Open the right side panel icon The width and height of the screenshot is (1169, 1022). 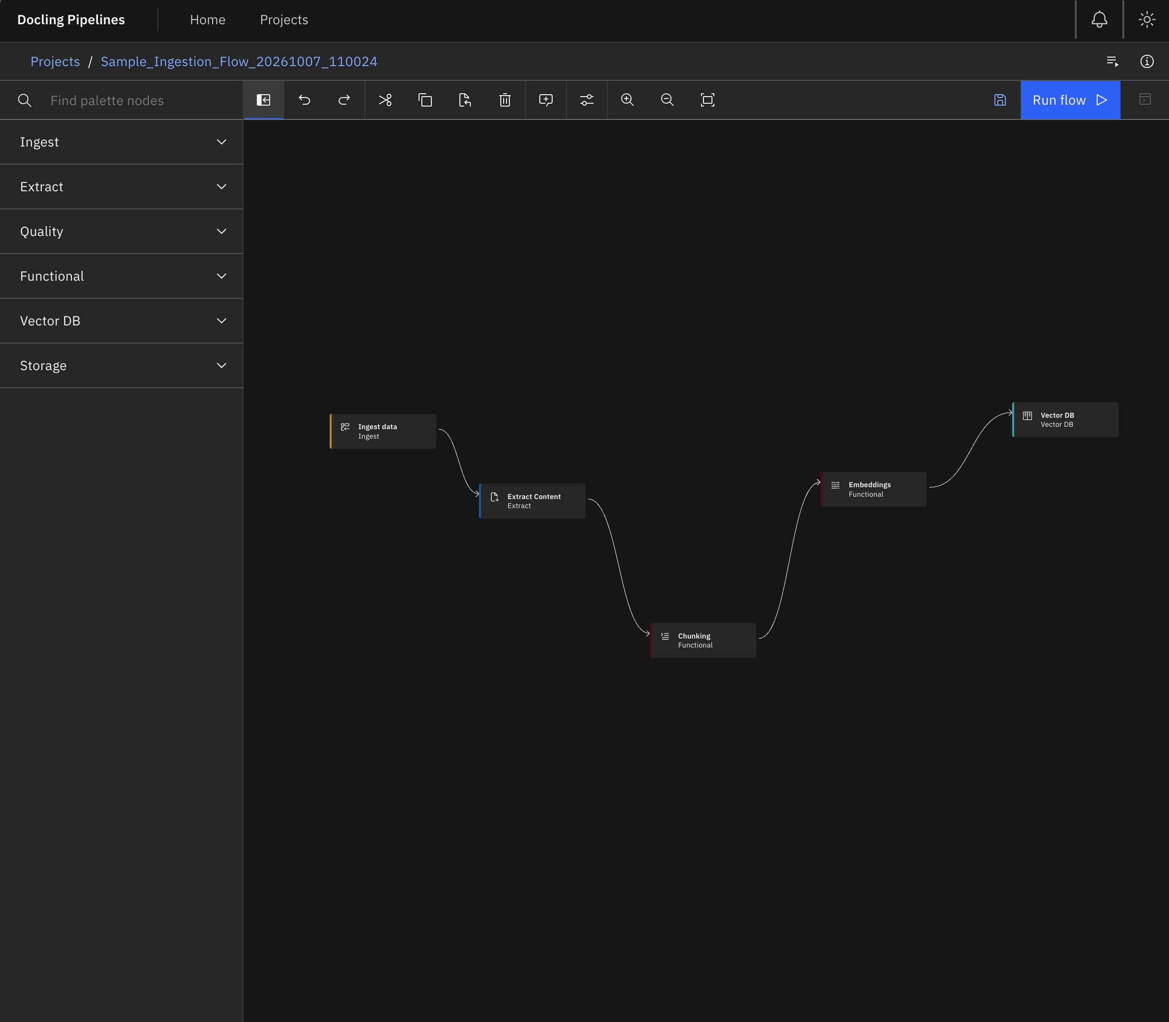[1145, 100]
